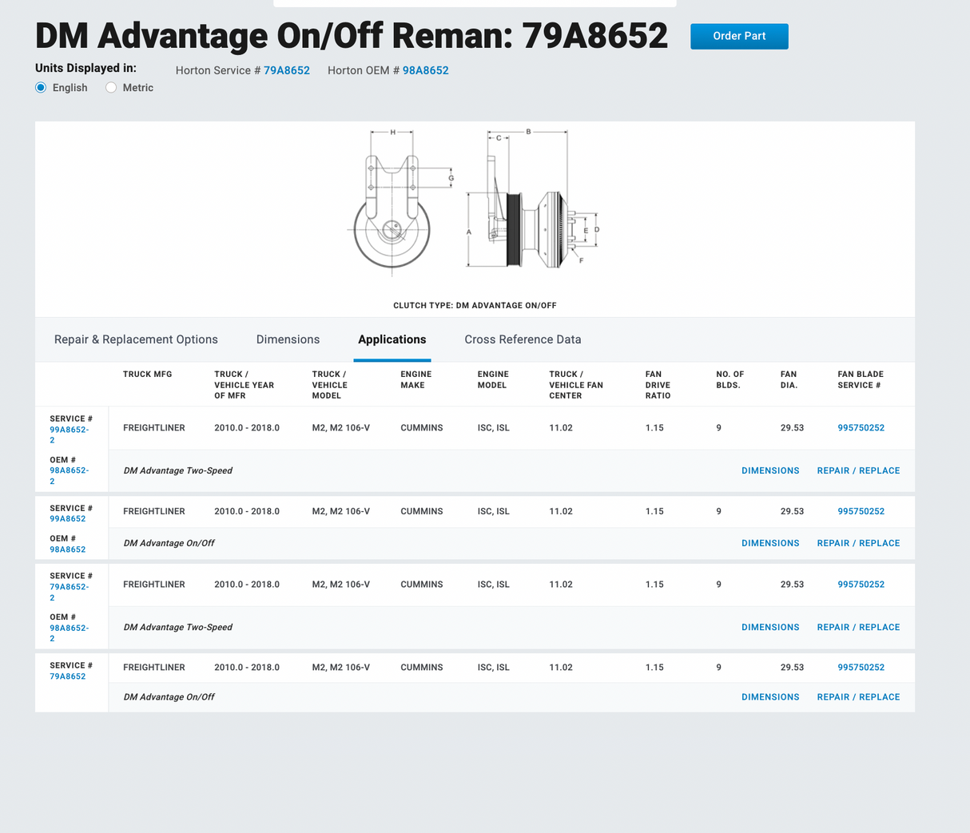The height and width of the screenshot is (833, 970).
Task: Open Horton OEM # 98A8652 link
Action: (x=425, y=70)
